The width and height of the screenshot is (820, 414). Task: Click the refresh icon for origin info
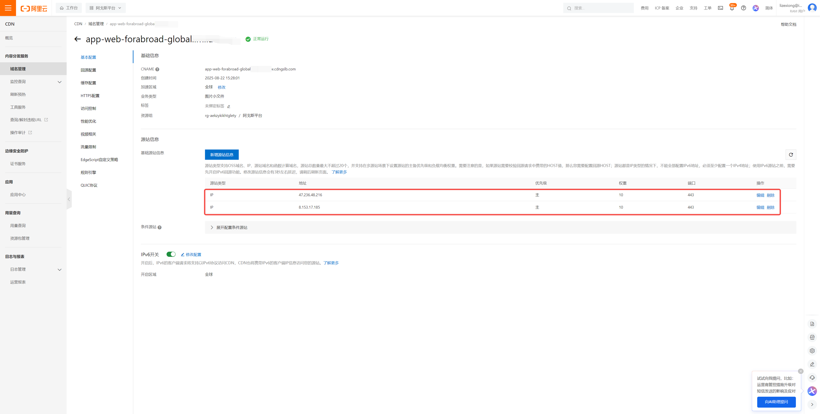pyautogui.click(x=791, y=154)
